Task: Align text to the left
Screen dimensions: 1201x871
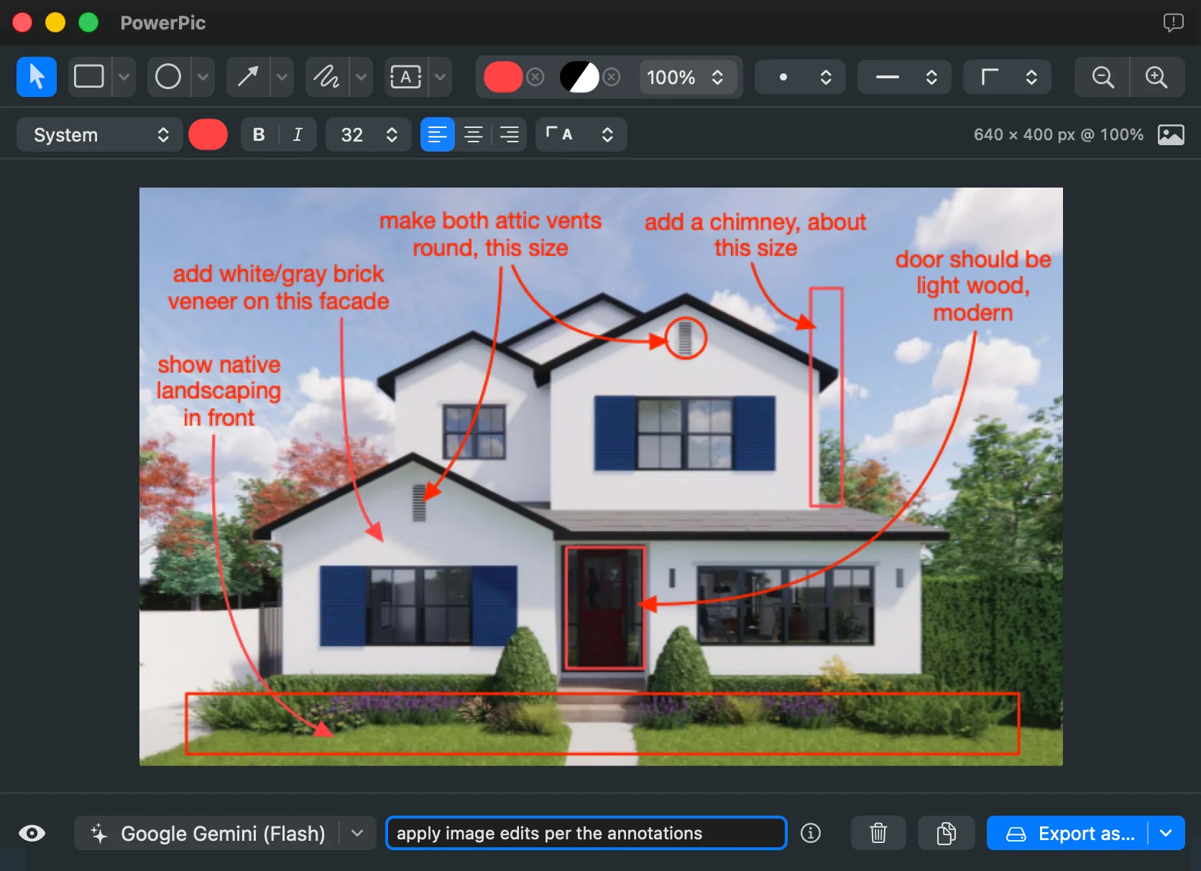Action: coord(438,134)
